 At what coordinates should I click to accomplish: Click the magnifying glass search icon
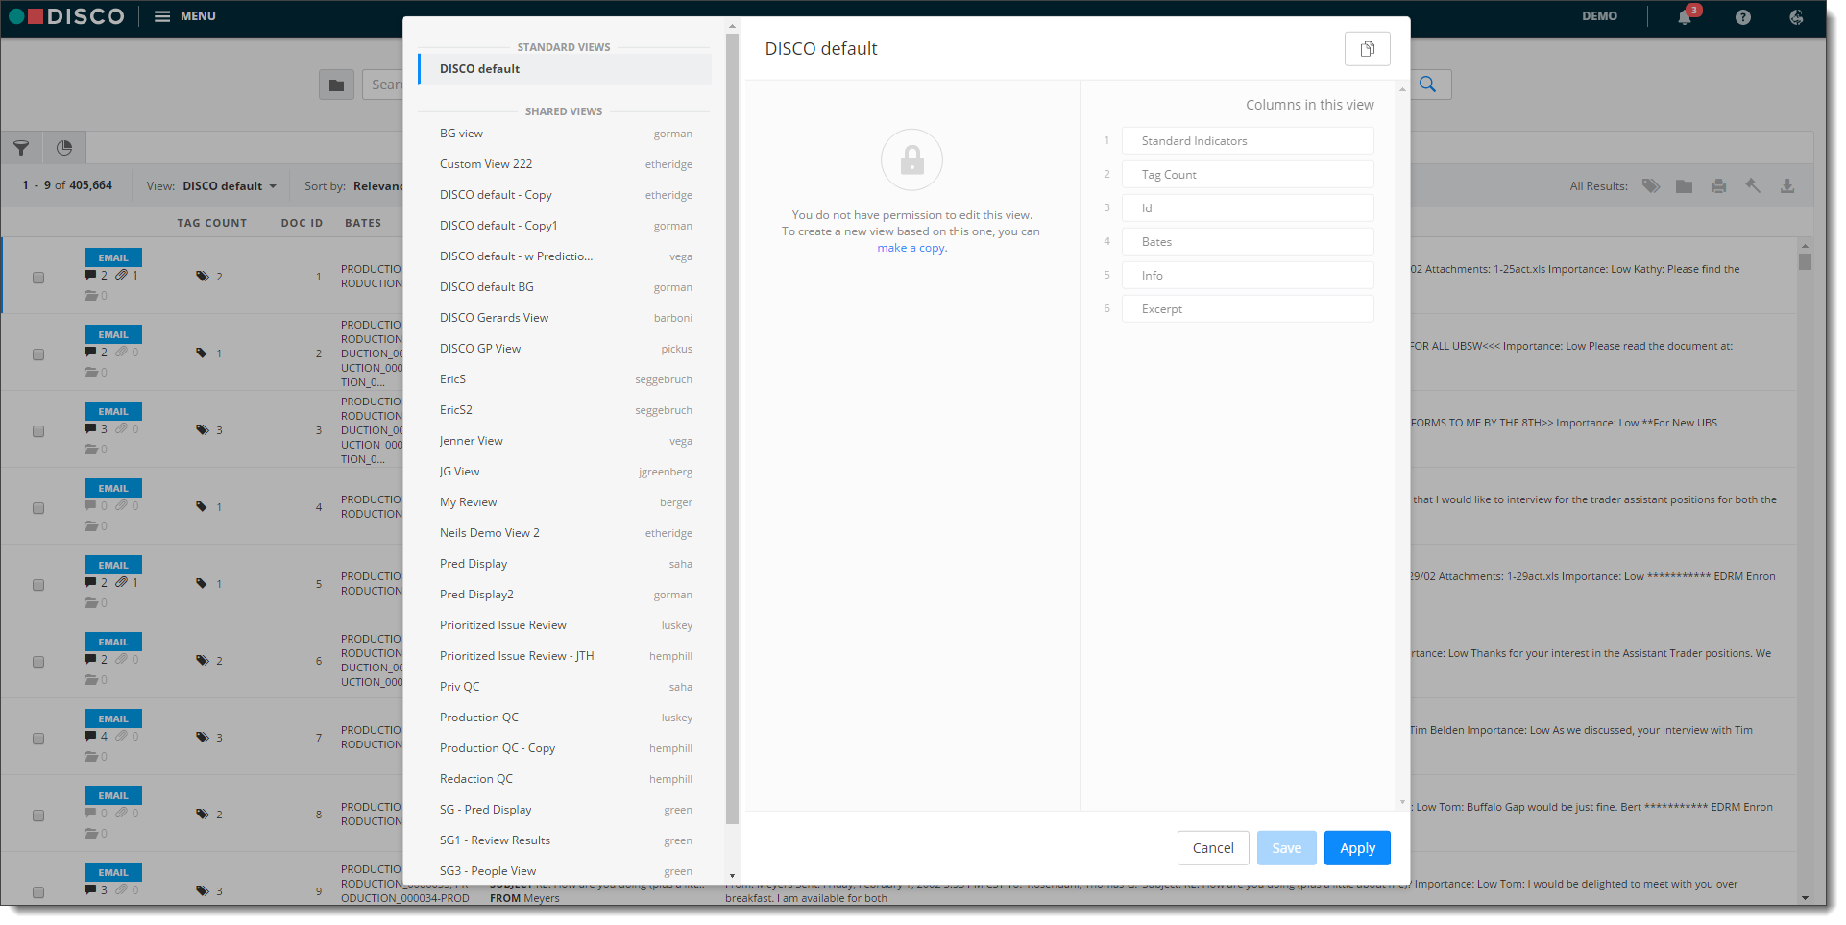(x=1428, y=85)
